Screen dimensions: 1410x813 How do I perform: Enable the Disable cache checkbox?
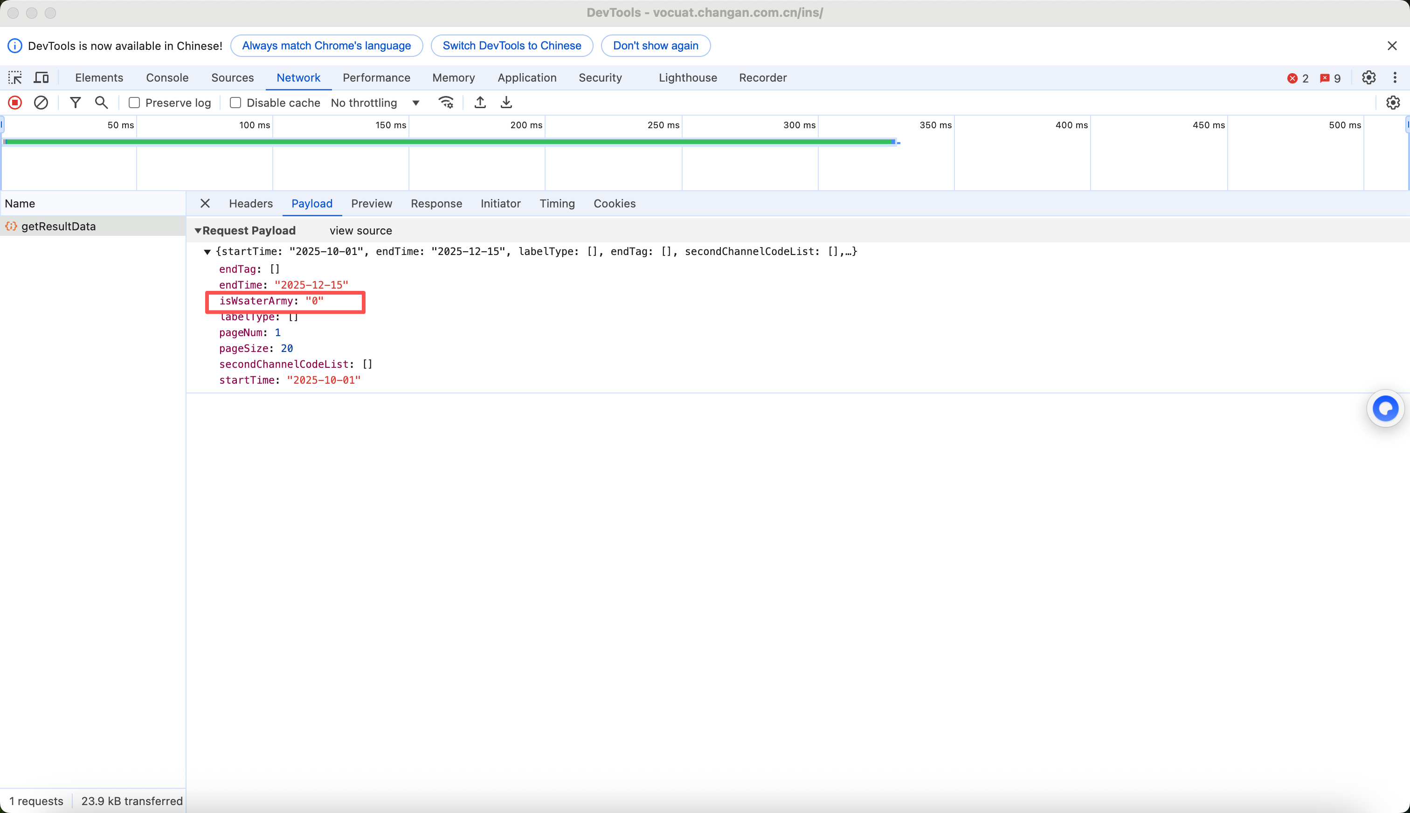[235, 103]
